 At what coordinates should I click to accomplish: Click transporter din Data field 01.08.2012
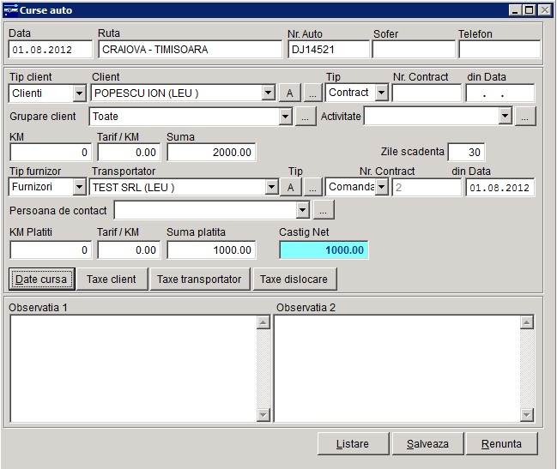tap(499, 187)
